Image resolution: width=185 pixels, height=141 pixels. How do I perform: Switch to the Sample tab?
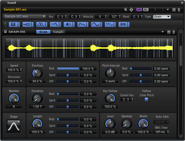[58, 32]
